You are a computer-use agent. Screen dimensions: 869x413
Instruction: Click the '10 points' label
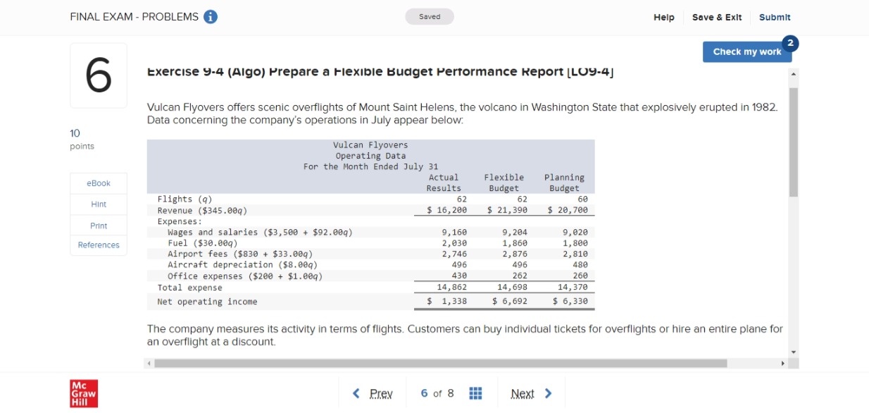[x=82, y=140]
